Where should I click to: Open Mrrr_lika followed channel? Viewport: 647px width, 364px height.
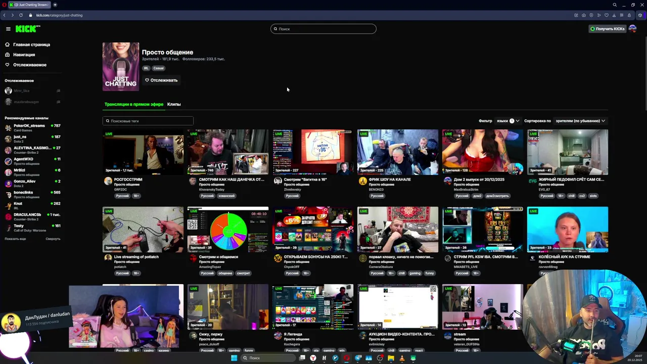point(32,90)
